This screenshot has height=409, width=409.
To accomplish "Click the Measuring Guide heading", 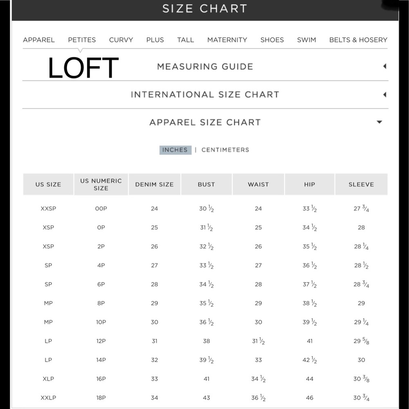I will tap(205, 67).
